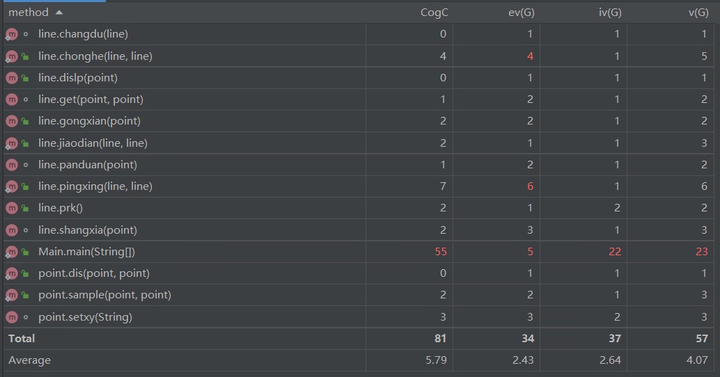Click the method icon of line.jiaodian(line, line)

coord(12,143)
